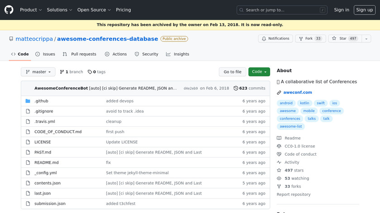This screenshot has height=213, width=380.
Task: Open the Insights tab
Action: (177, 54)
